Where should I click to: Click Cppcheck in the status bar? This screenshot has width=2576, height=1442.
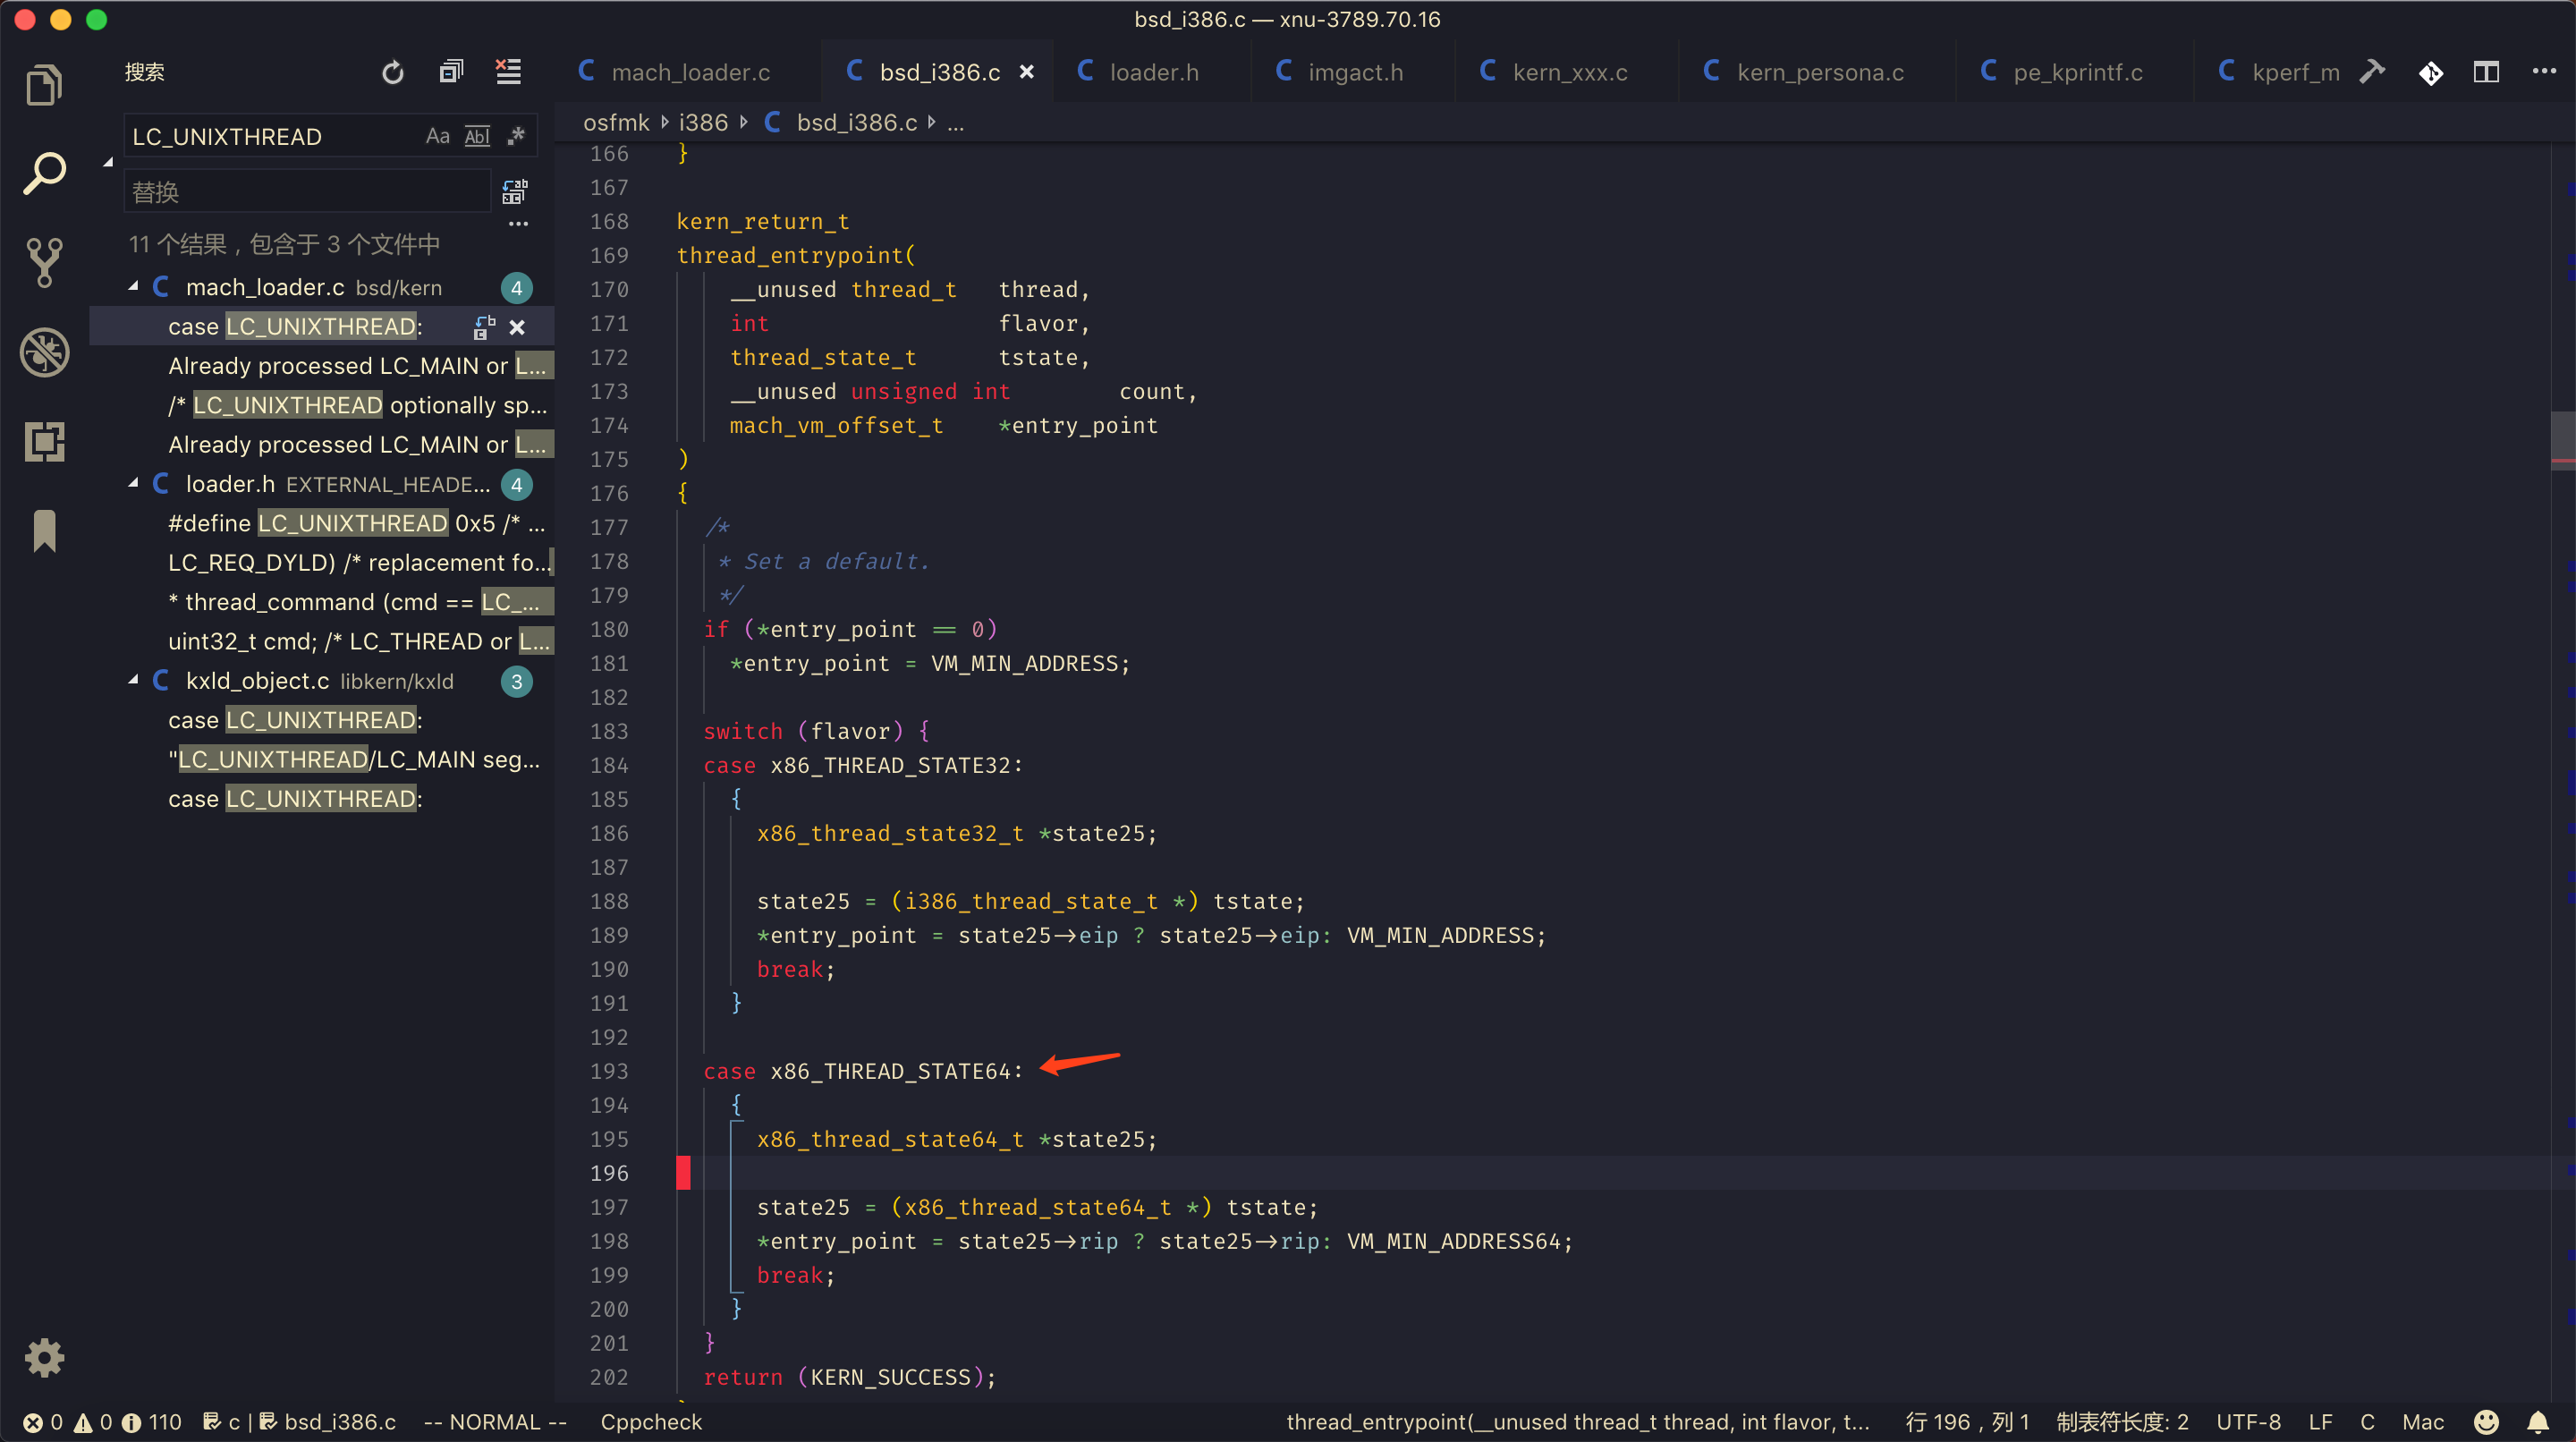[x=651, y=1422]
